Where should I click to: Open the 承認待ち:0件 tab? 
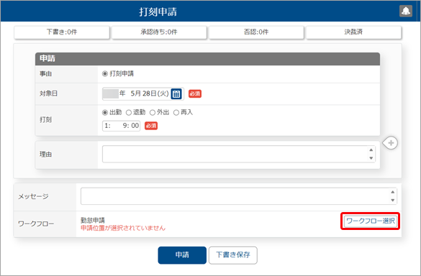[x=159, y=32]
